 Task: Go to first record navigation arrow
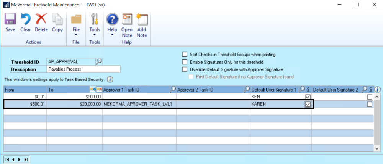[x=7, y=160]
